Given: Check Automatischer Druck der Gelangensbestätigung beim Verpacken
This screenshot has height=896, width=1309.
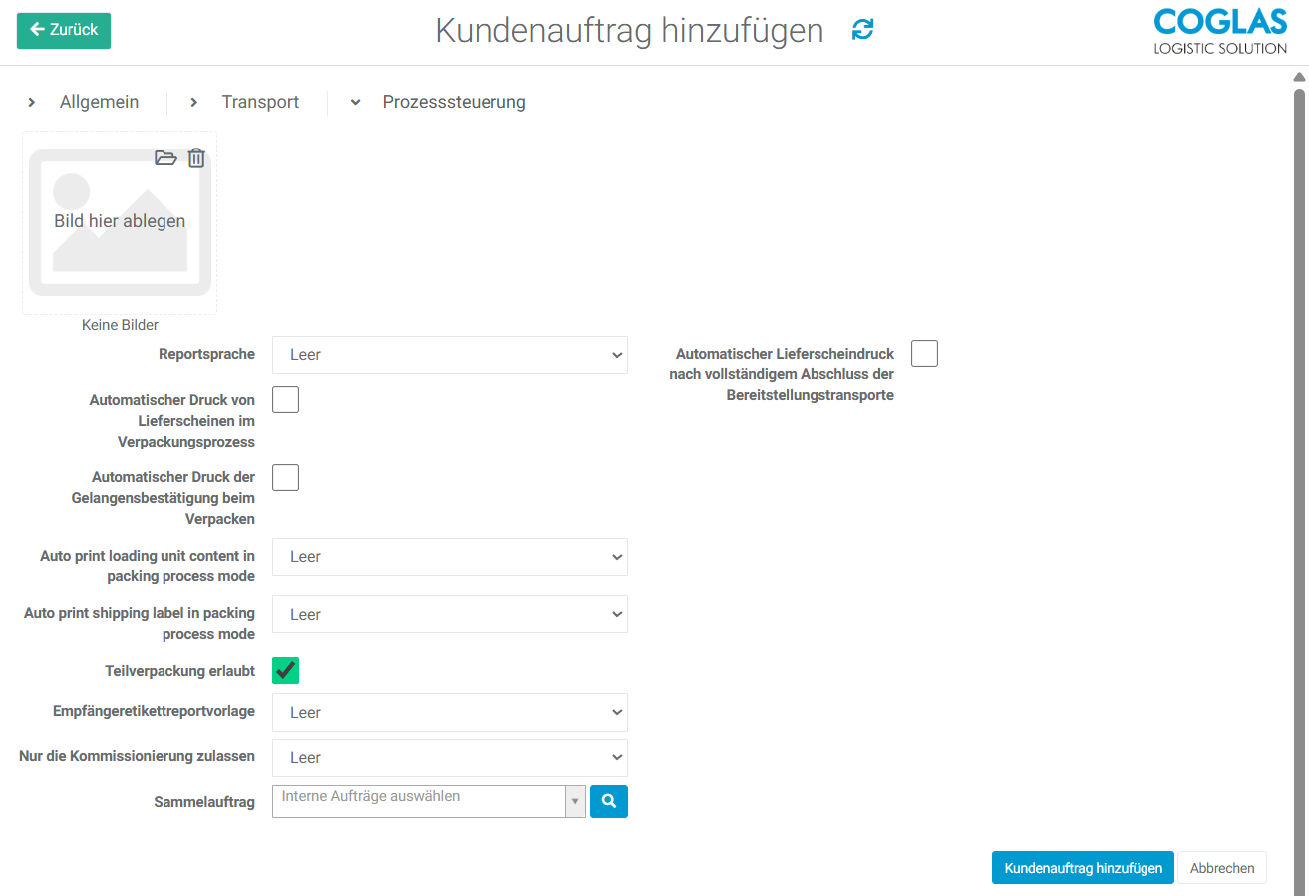Looking at the screenshot, I should point(285,477).
